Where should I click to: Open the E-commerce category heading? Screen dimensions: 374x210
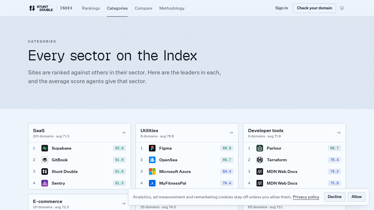click(x=48, y=202)
